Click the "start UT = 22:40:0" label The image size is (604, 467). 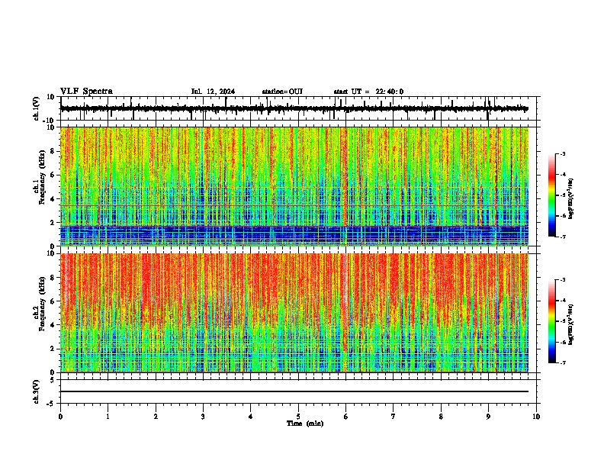(368, 92)
